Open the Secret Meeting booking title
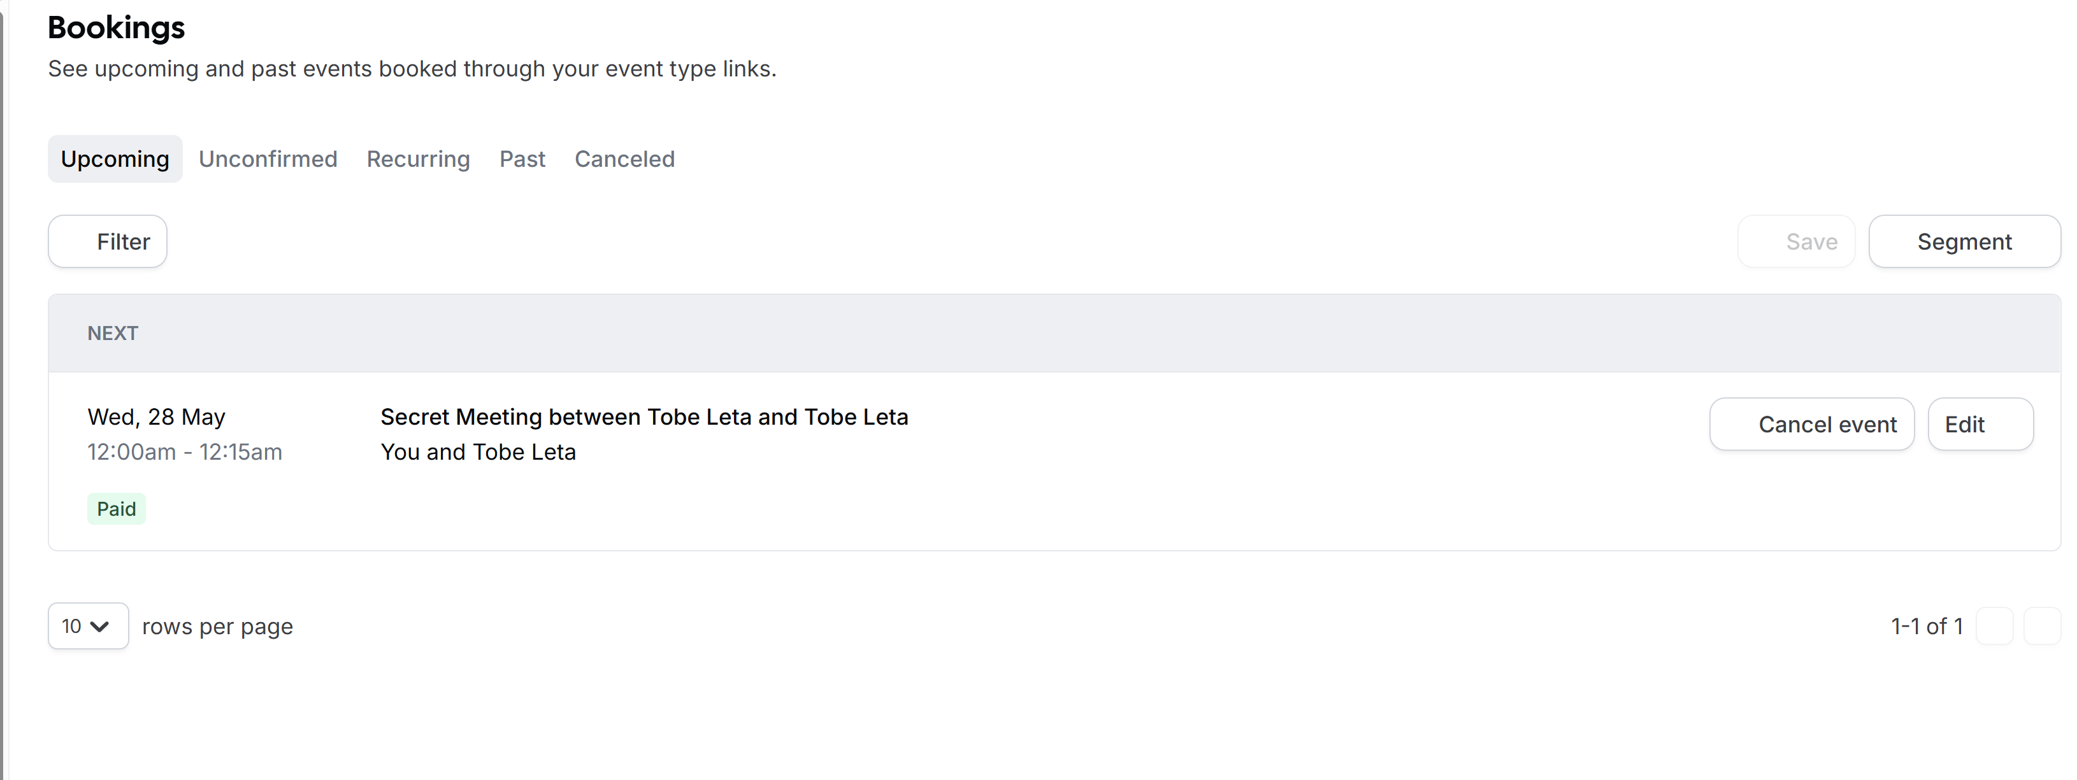Screen dimensions: 2077x780 click(x=643, y=416)
